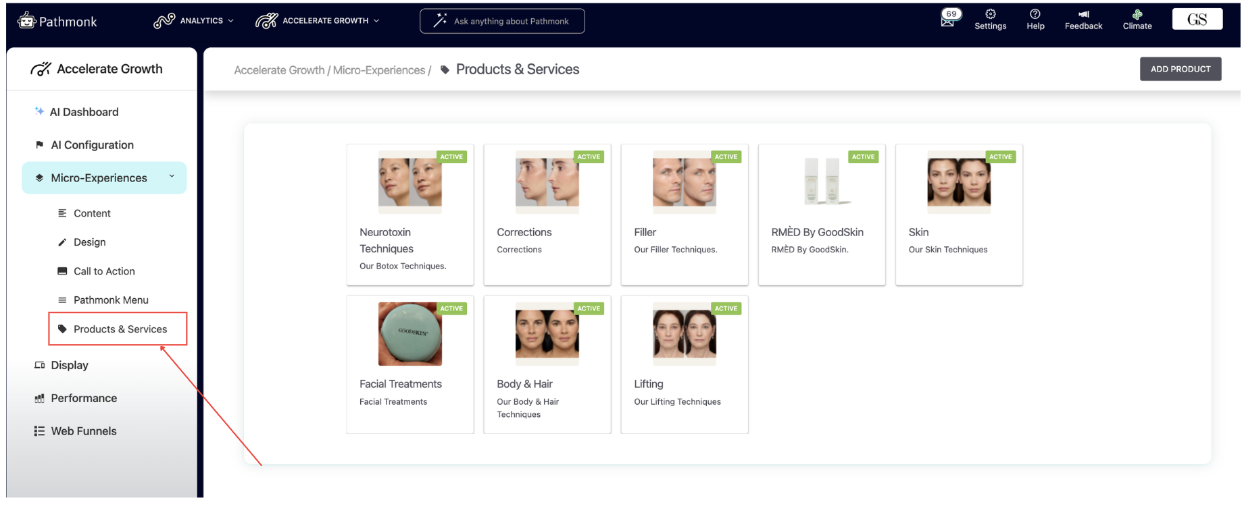Image resolution: width=1242 pixels, height=506 pixels.
Task: Open the RMÈD By GoodSkin product image
Action: (x=822, y=182)
